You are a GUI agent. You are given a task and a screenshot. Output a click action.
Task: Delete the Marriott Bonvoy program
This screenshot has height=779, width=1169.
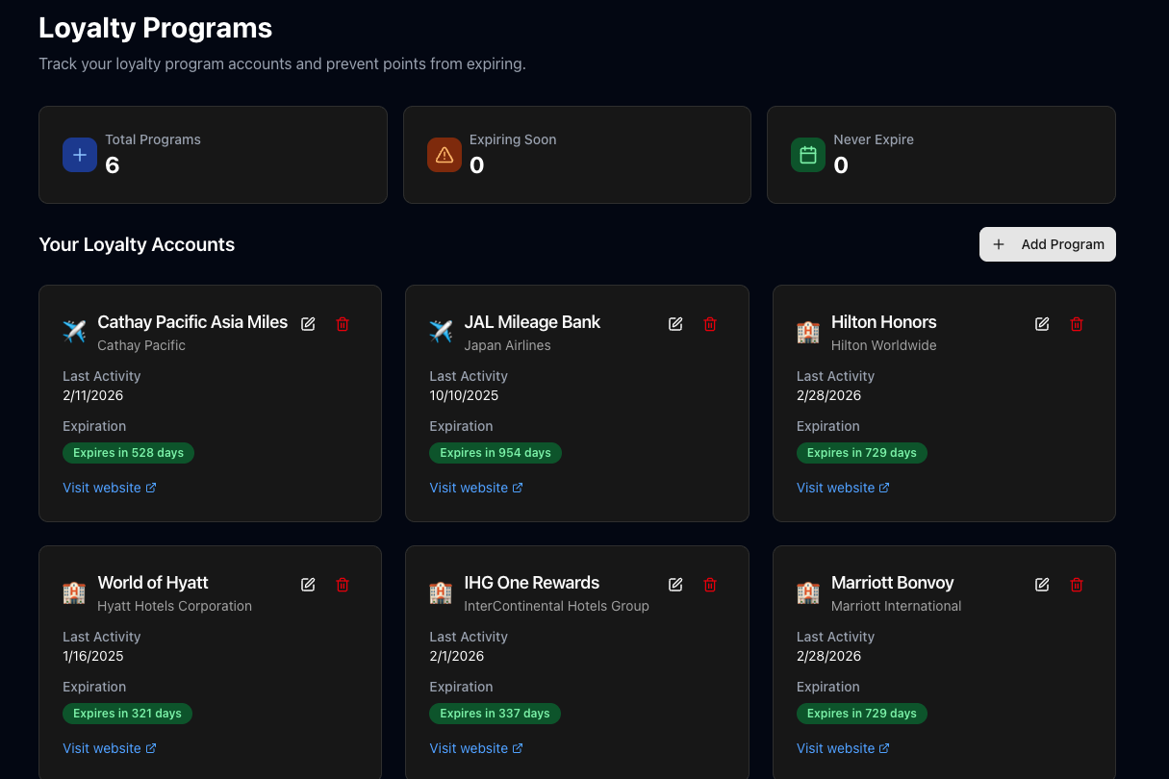pos(1077,585)
